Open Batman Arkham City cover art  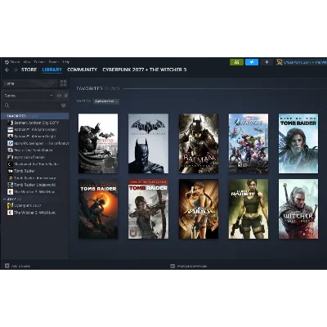[x=98, y=143]
